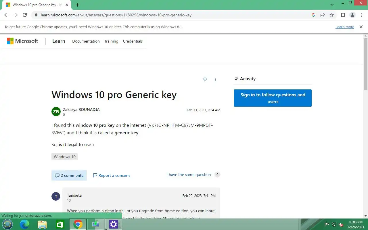Open the Training menu
This screenshot has height=230, width=368.
click(111, 41)
